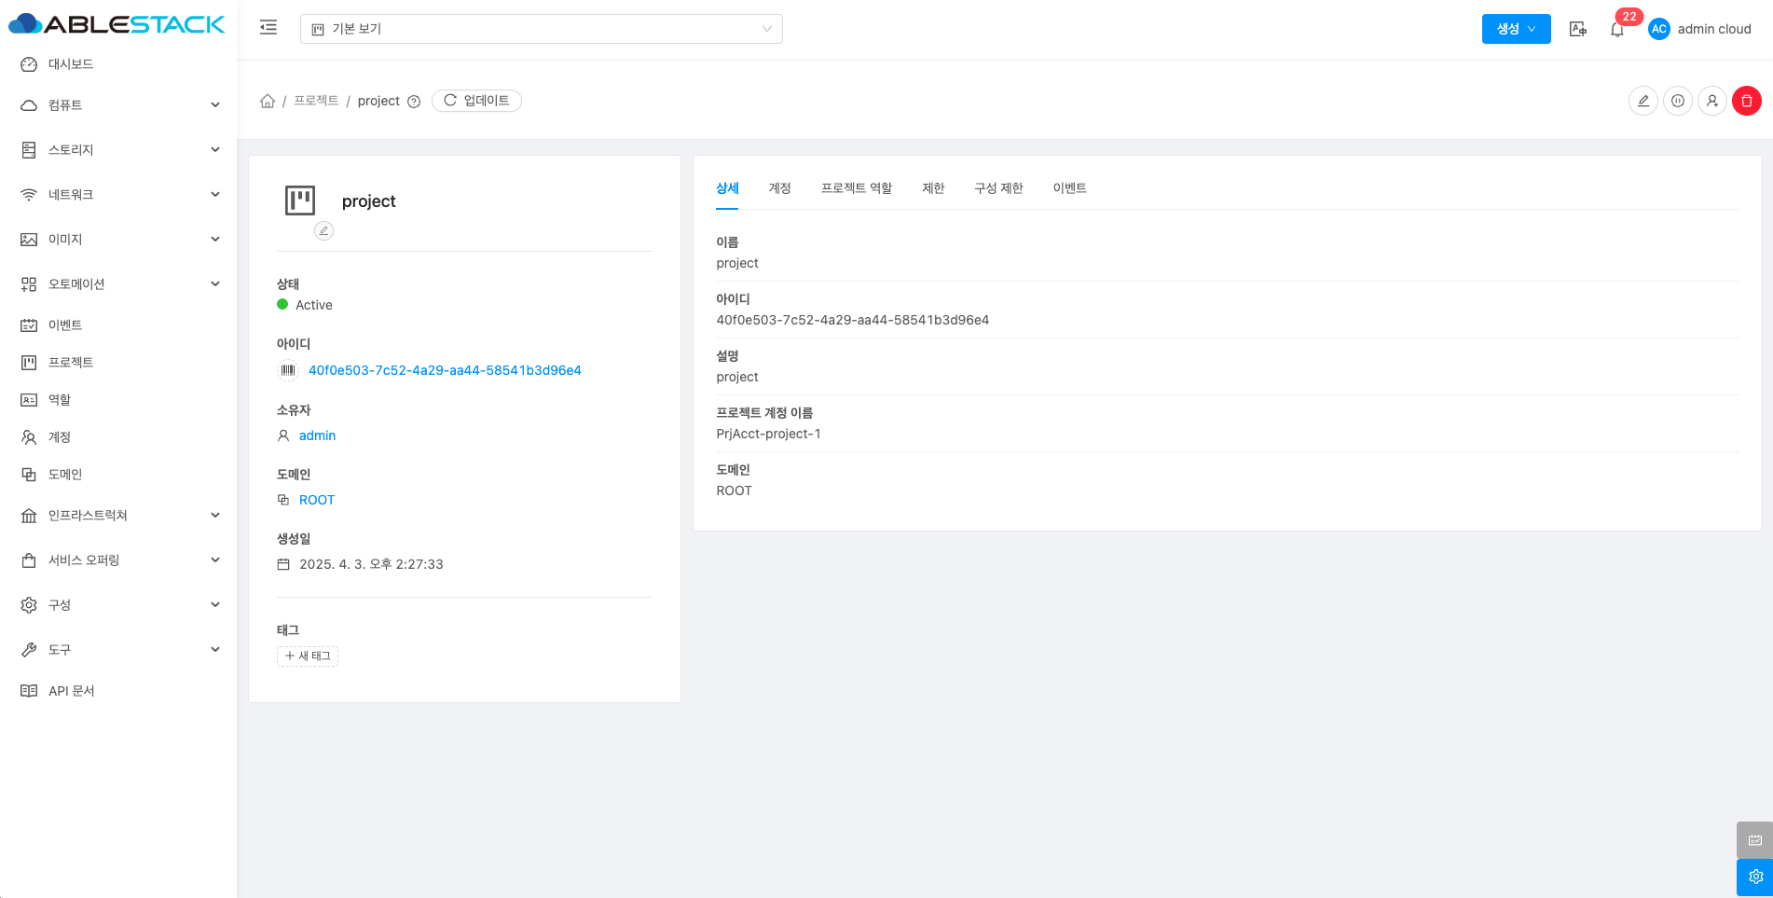Switch to the 프로젝트 역할 tab
Viewport: 1773px width, 898px height.
[x=856, y=188]
